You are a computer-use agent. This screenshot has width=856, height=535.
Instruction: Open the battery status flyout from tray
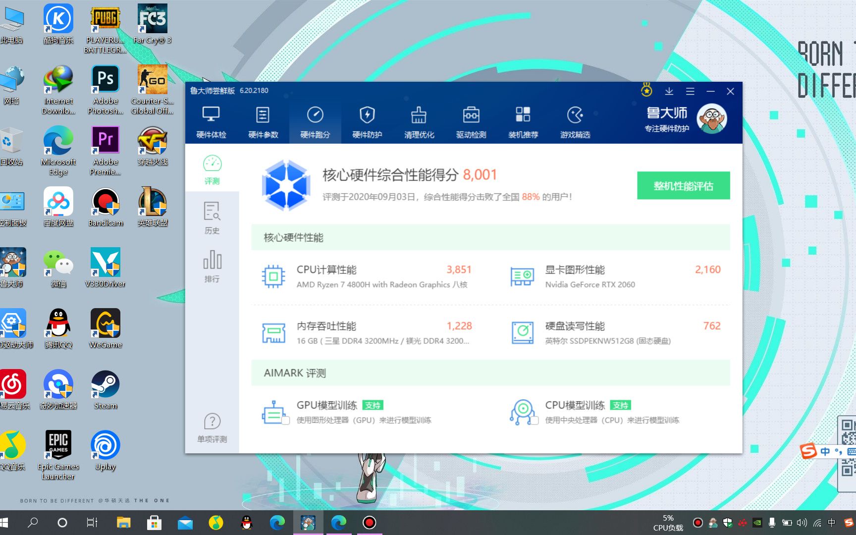[787, 523]
